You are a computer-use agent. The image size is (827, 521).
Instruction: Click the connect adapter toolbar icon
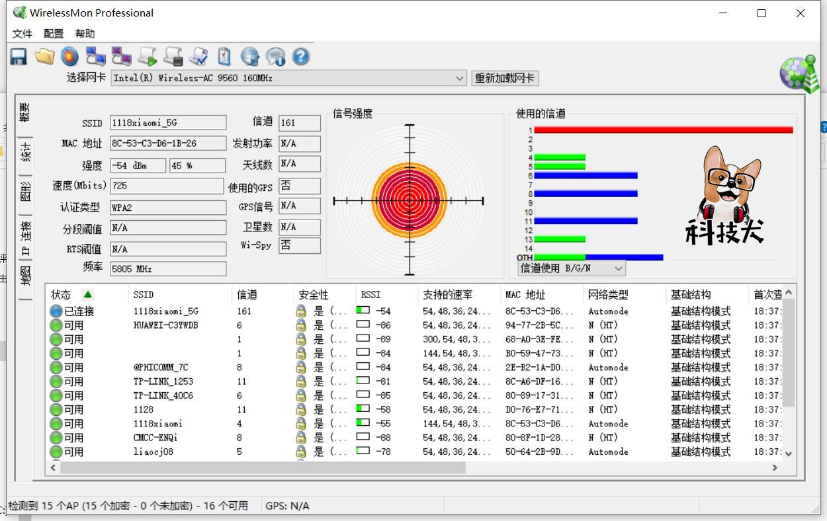coord(95,57)
